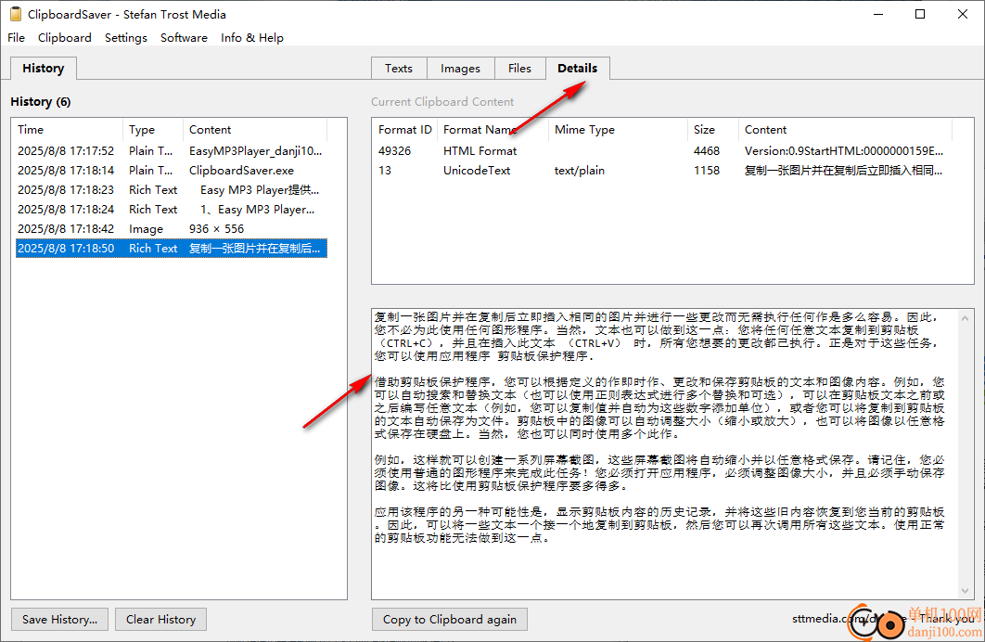This screenshot has height=642, width=985.
Task: Open the File menu
Action: 17,38
